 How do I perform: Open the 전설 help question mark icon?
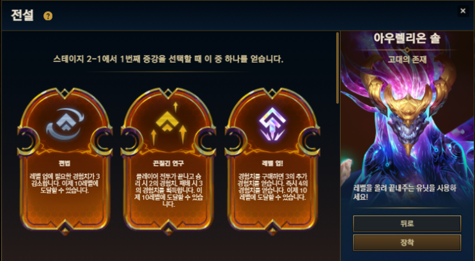click(48, 16)
